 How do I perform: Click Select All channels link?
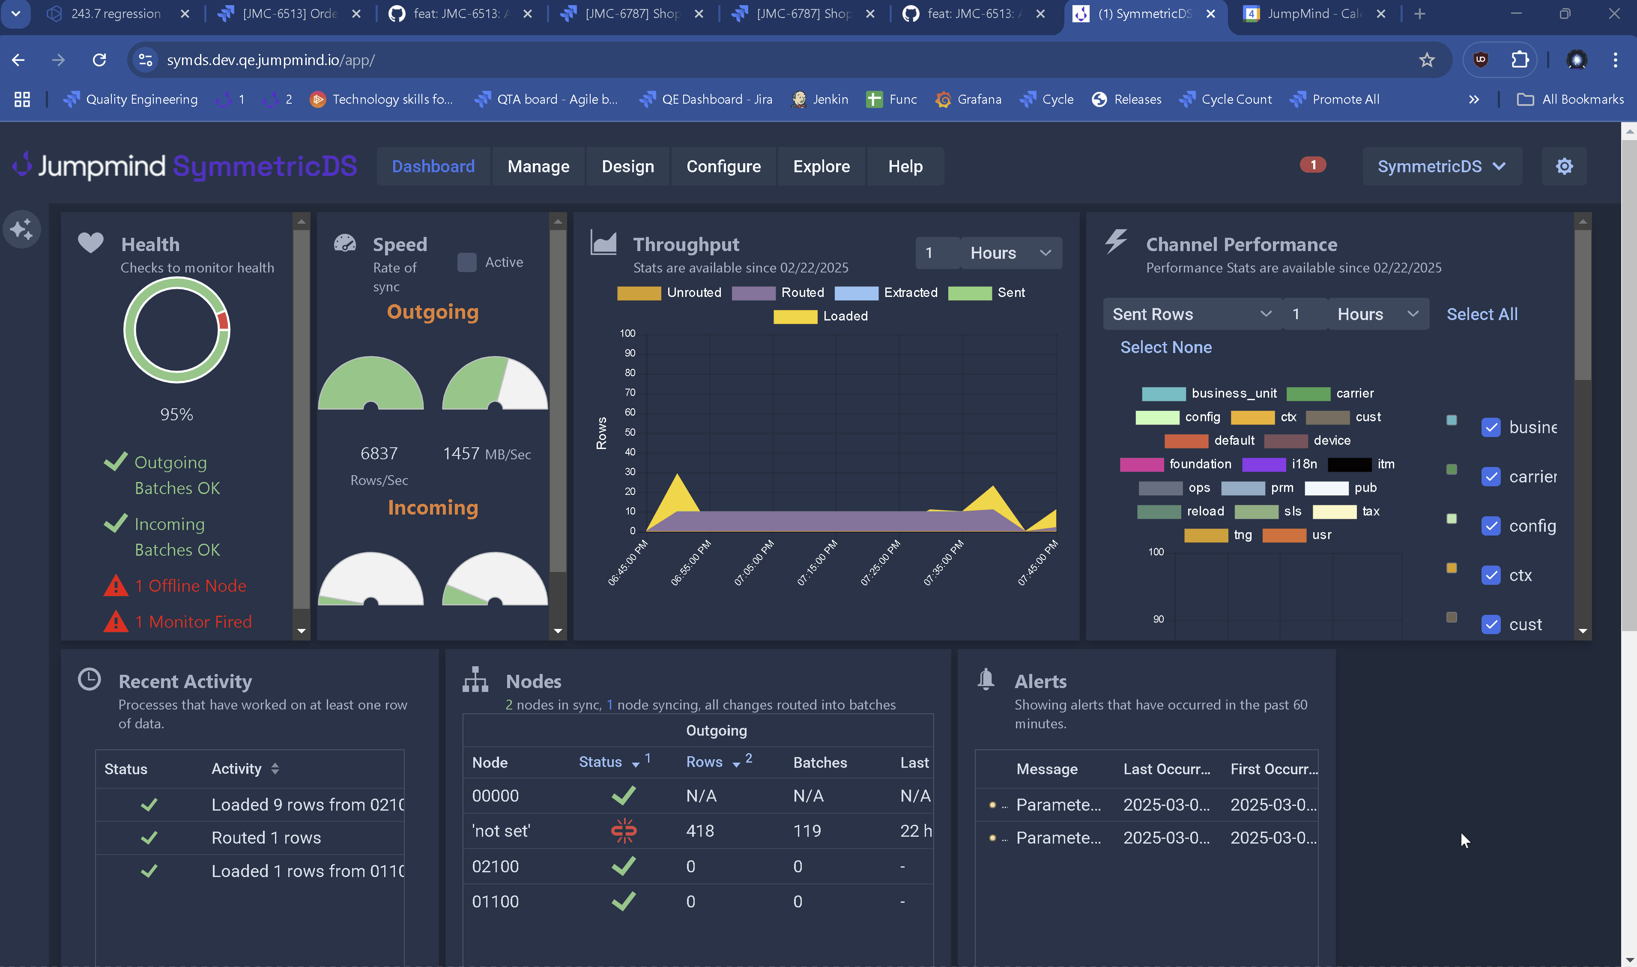pos(1482,314)
